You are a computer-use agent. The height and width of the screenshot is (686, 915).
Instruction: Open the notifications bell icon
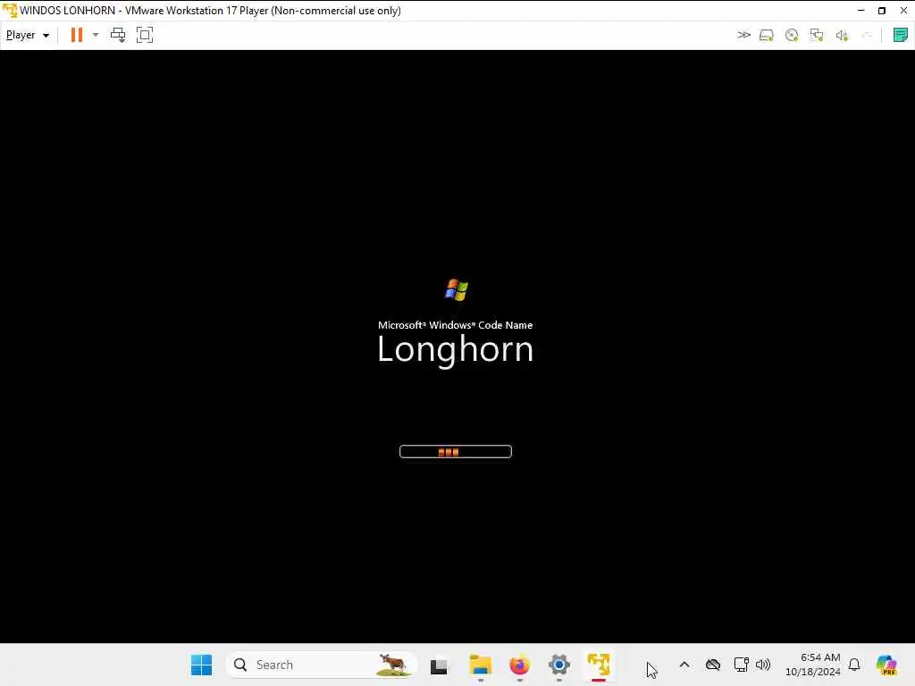pyautogui.click(x=854, y=665)
